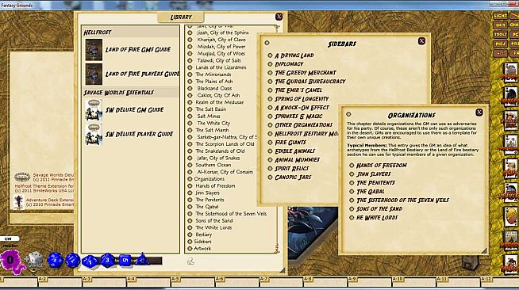Screen dimensions: 519x290
Task: Select The Plains of Ash entry
Action: tap(213, 82)
